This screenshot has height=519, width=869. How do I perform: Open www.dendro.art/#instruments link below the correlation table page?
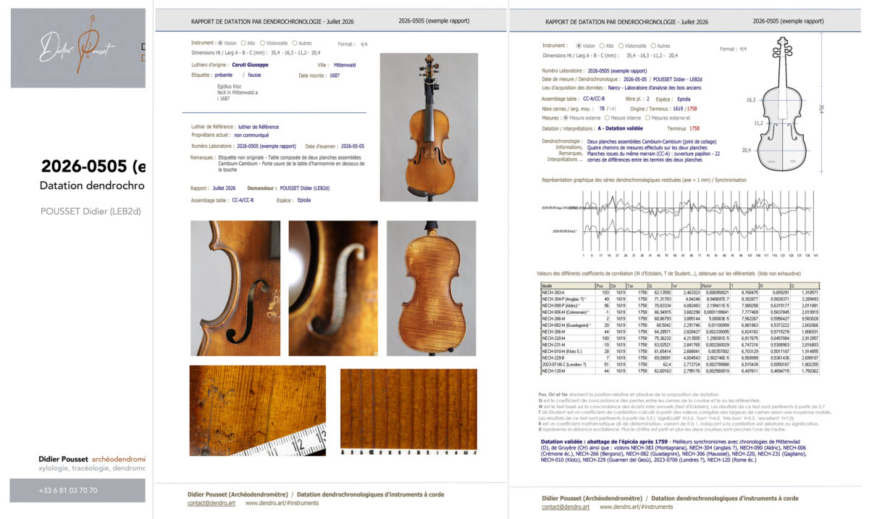(637, 507)
